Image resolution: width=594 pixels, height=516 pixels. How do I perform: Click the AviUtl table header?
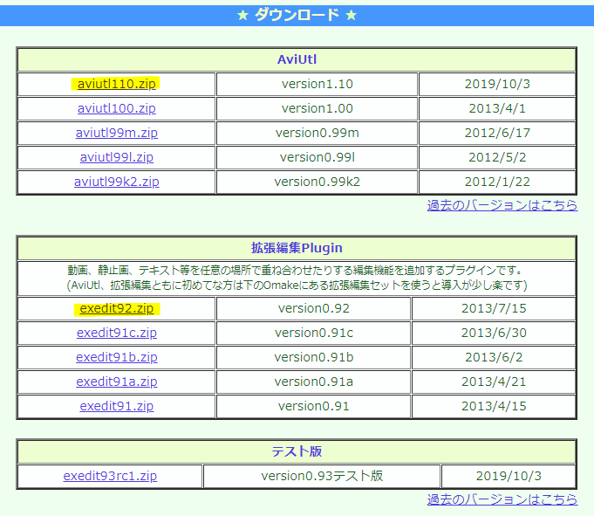point(297,59)
